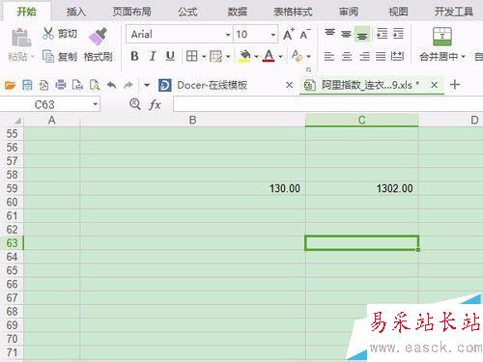Open clear format dropdown arrow
Viewport: 483px width, 362px height.
pyautogui.click(x=308, y=57)
